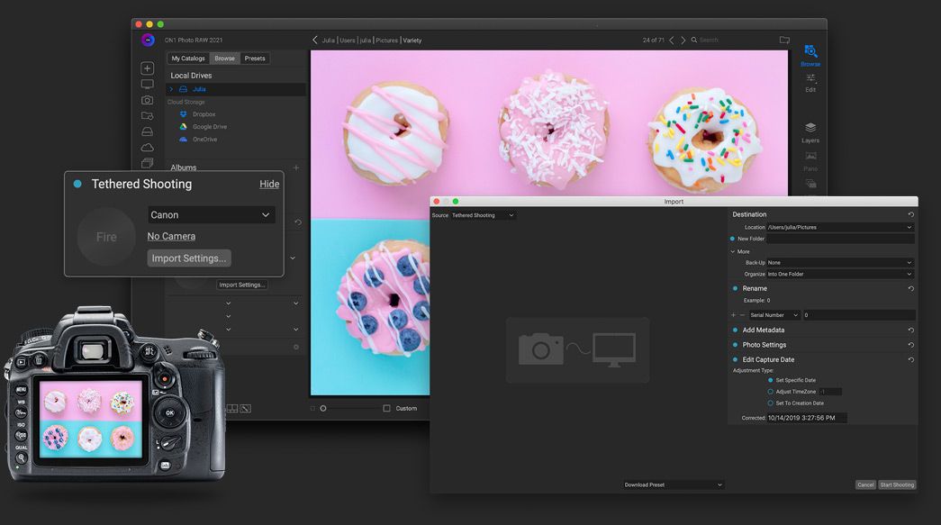Toggle the Rename section on or off
The width and height of the screenshot is (941, 525).
click(735, 288)
